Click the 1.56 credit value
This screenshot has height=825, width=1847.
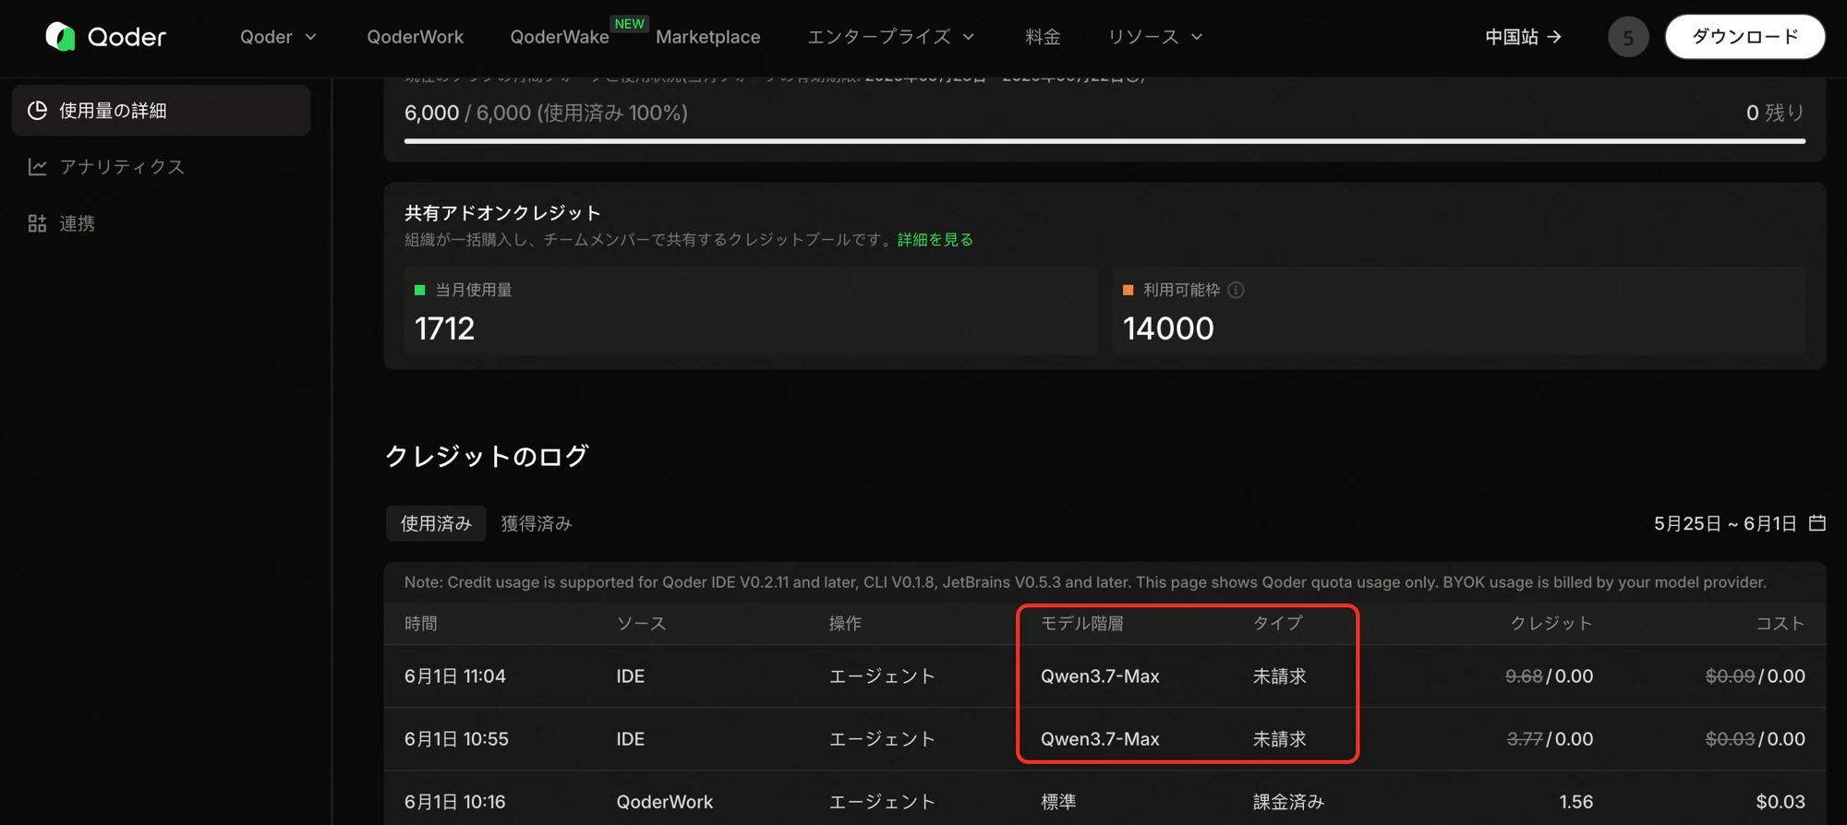[x=1576, y=802]
